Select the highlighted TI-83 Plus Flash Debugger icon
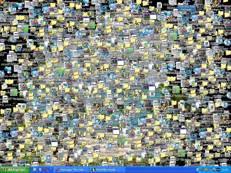Viewport: 231px width, 173px height. 186,7
